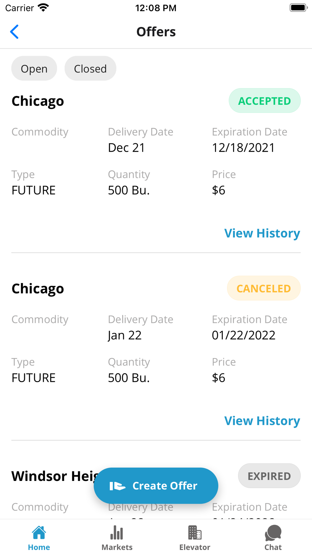Tap the hand icon in Create Offer
Screen dimensions: 312x556
pyautogui.click(x=117, y=486)
